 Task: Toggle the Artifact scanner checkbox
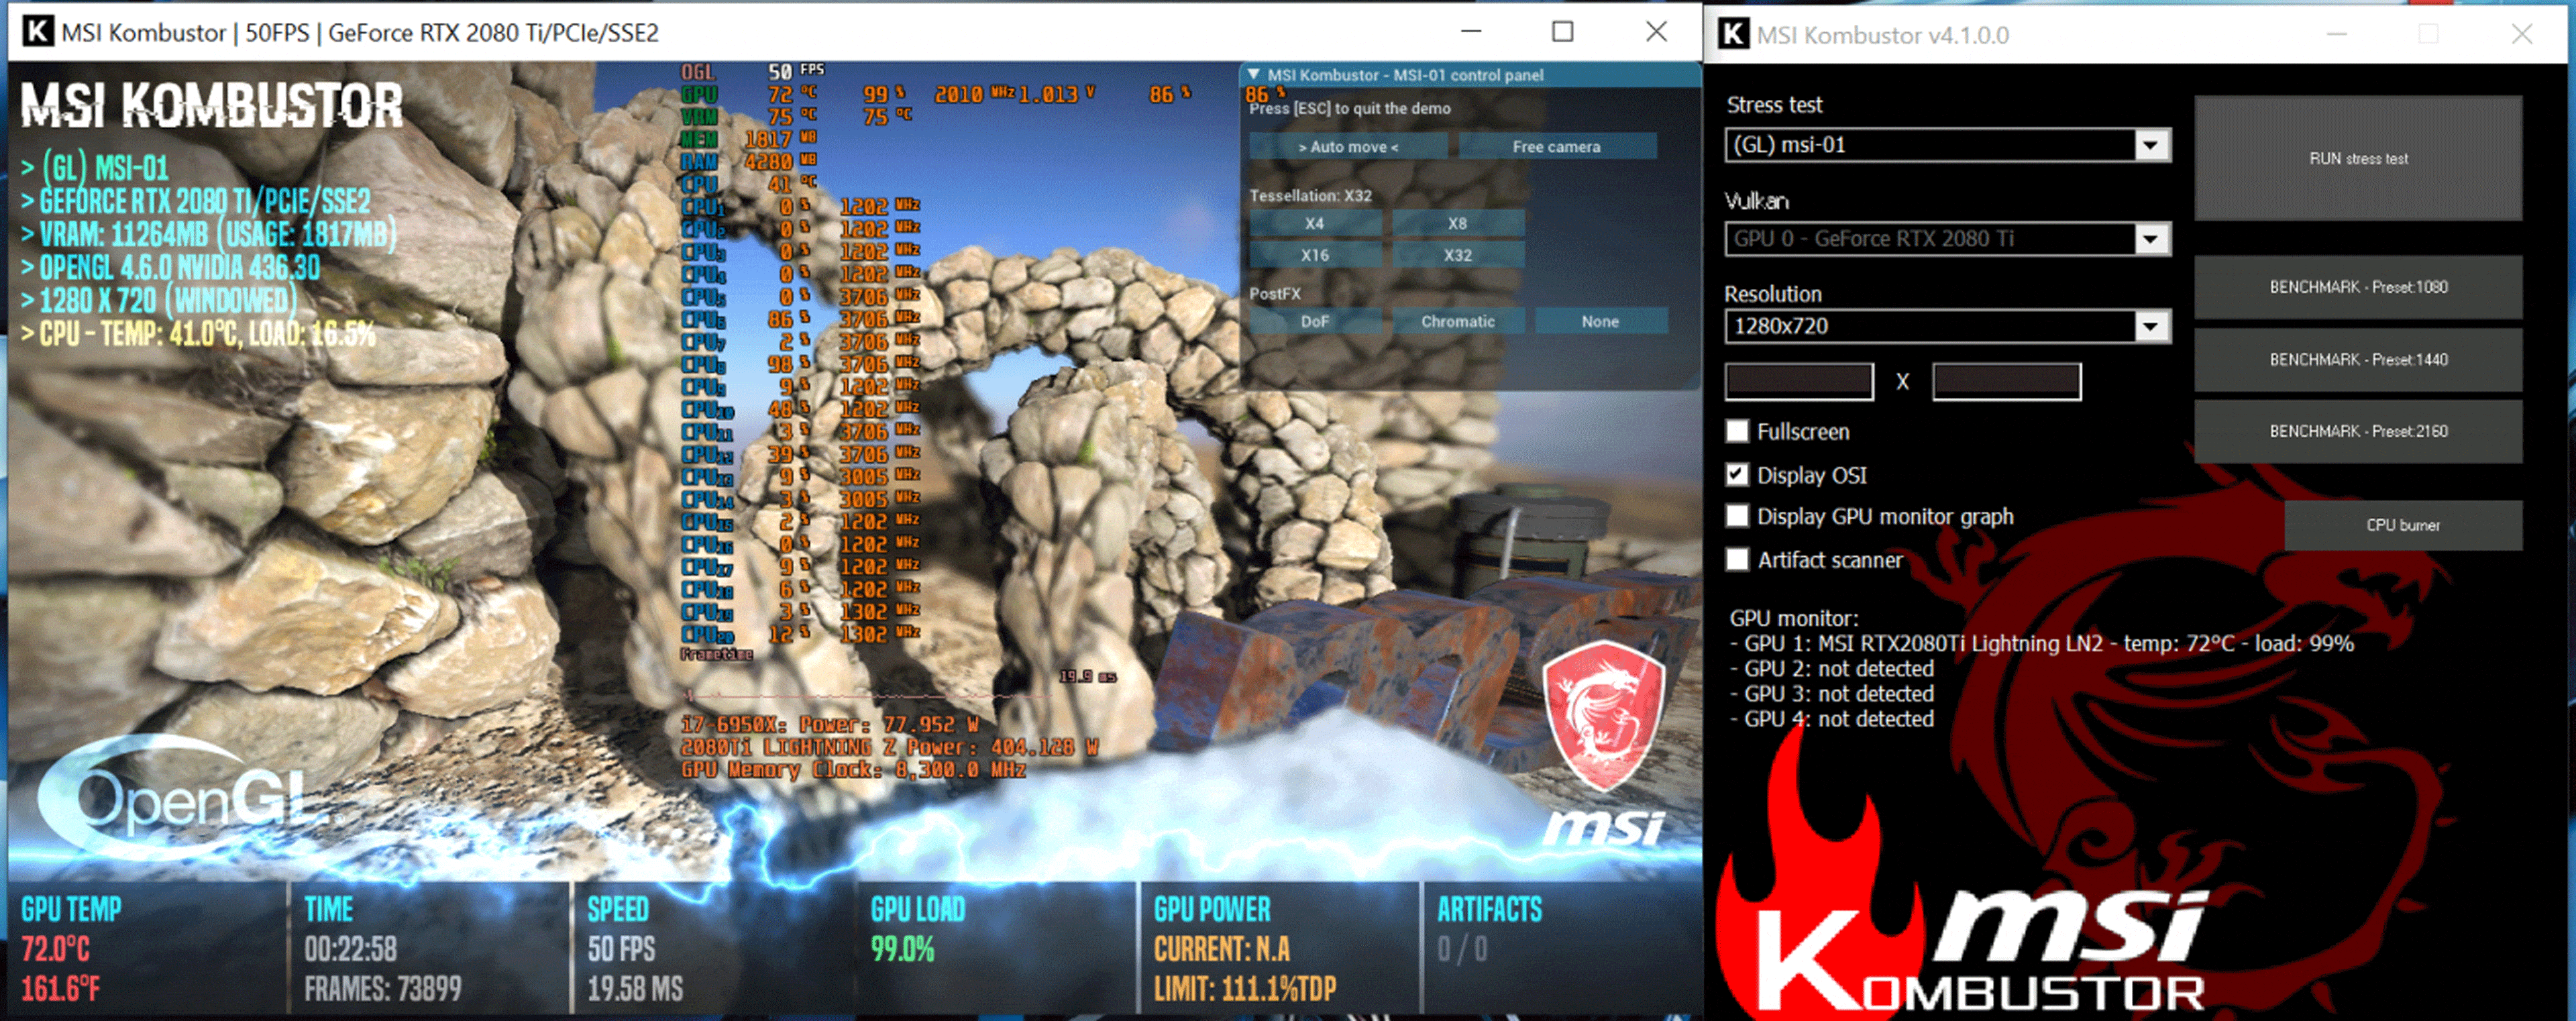coord(1738,560)
